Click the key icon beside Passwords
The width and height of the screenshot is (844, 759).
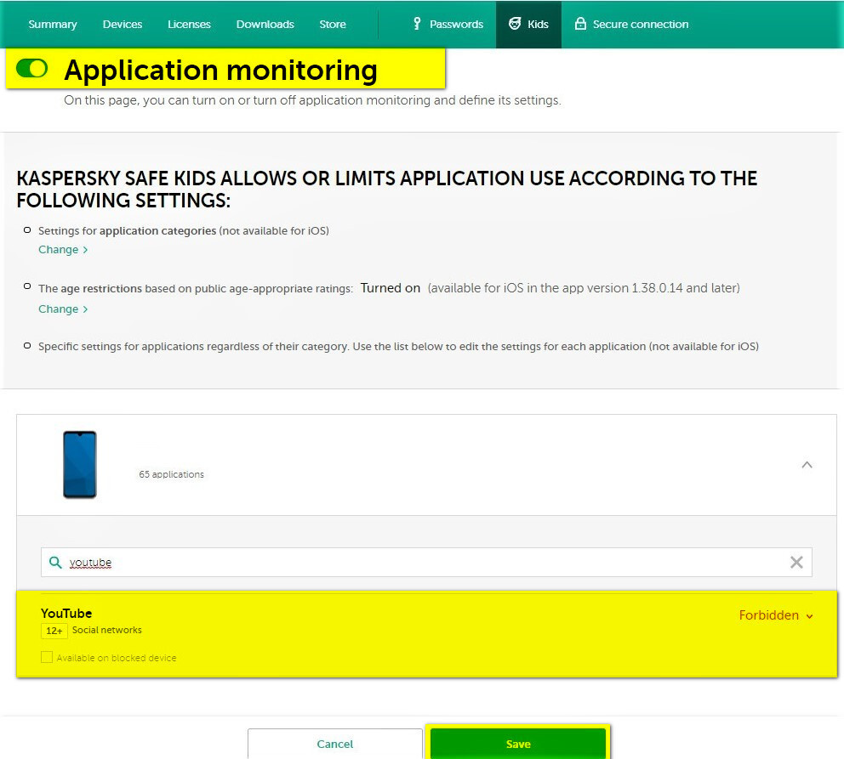417,24
